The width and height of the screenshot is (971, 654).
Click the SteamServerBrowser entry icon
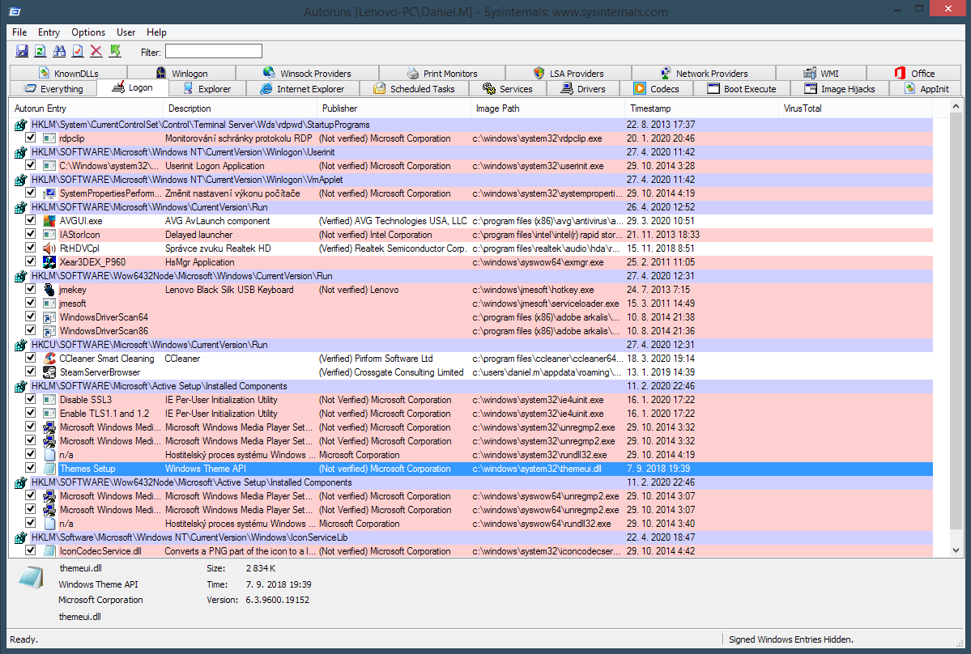[49, 372]
